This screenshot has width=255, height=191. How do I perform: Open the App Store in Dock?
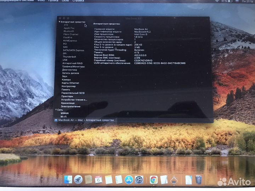[129, 180]
